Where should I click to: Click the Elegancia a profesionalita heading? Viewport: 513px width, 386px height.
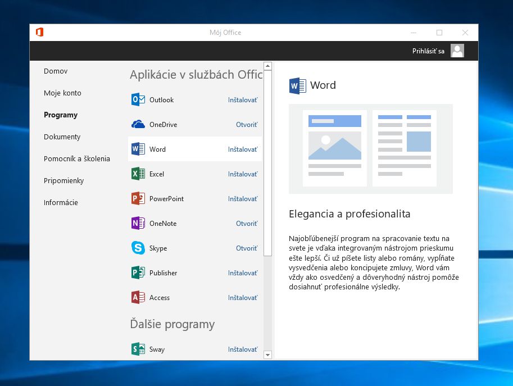pyautogui.click(x=349, y=214)
